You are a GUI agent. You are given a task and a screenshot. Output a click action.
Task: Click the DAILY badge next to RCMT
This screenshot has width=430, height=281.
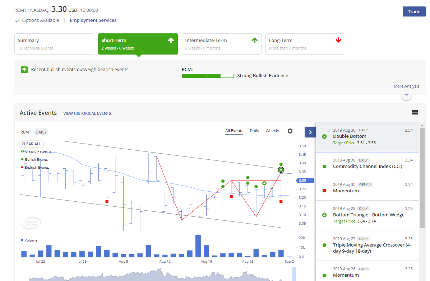pos(41,132)
